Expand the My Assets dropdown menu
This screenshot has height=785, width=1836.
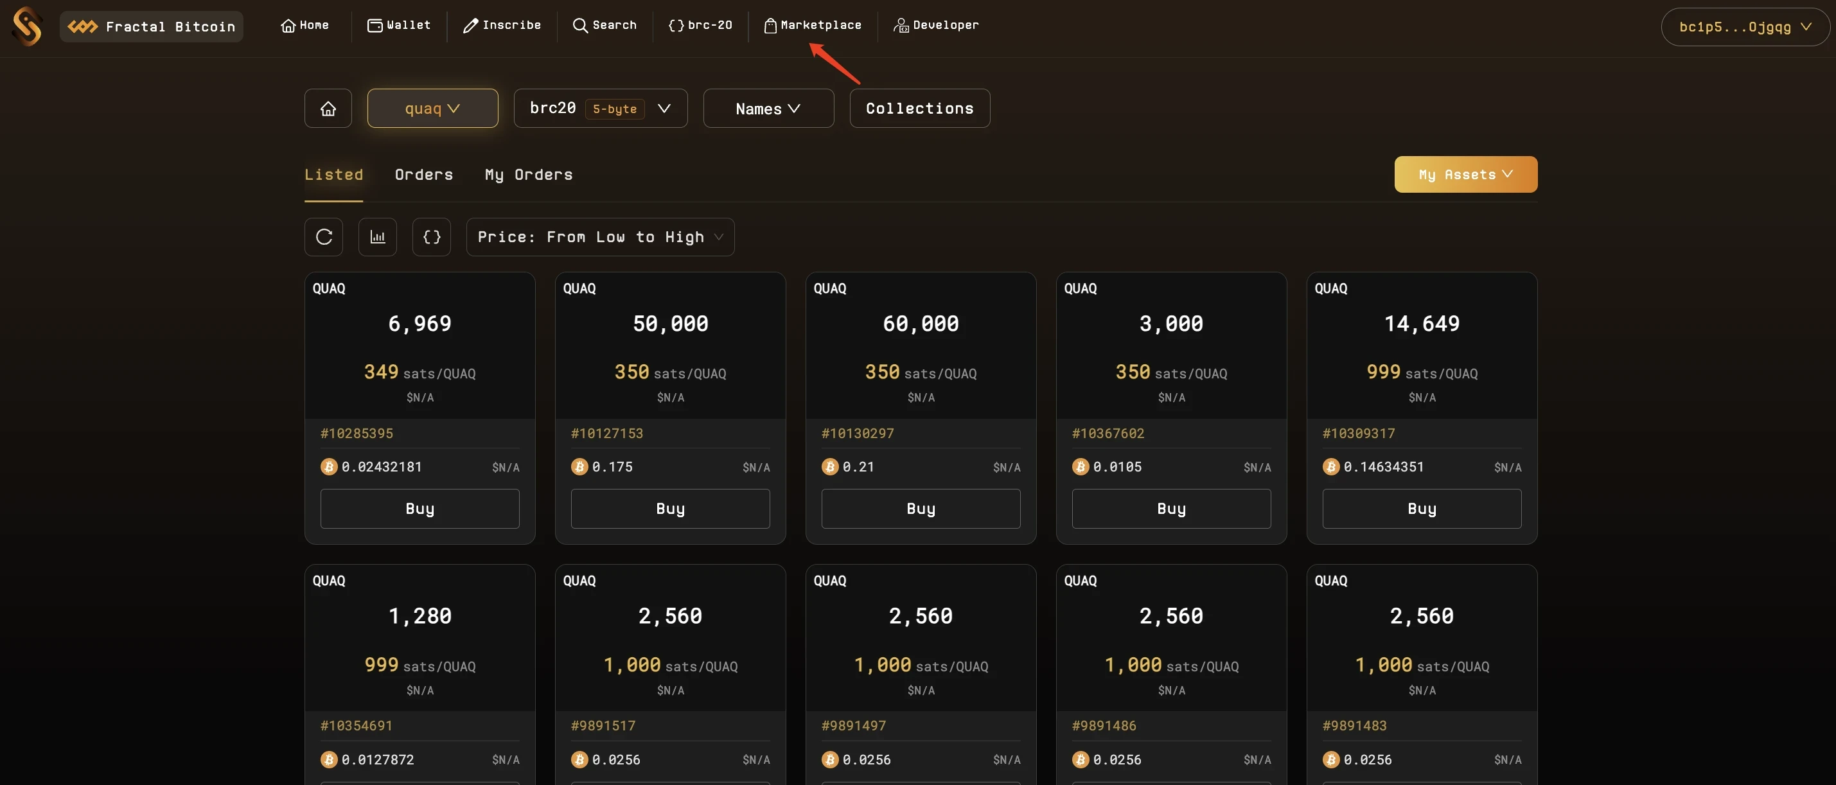coord(1466,175)
